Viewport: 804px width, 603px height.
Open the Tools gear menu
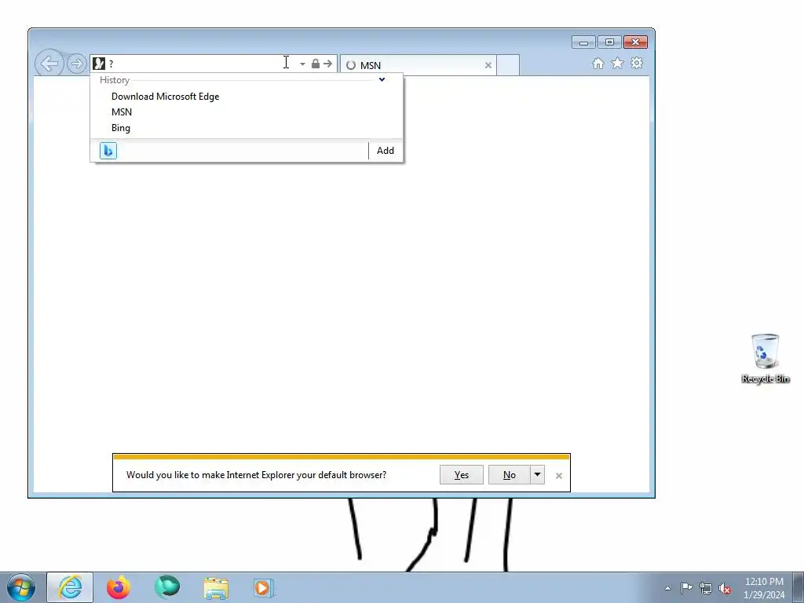pyautogui.click(x=637, y=63)
